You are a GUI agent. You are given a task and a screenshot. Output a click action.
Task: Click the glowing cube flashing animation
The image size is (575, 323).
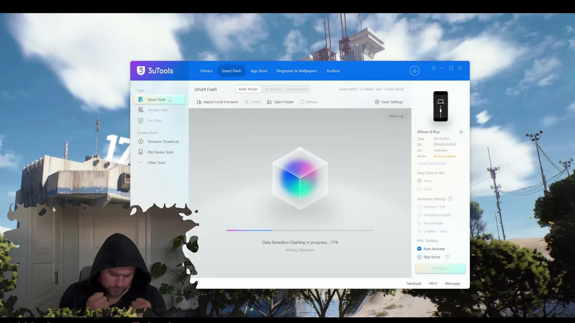click(300, 178)
